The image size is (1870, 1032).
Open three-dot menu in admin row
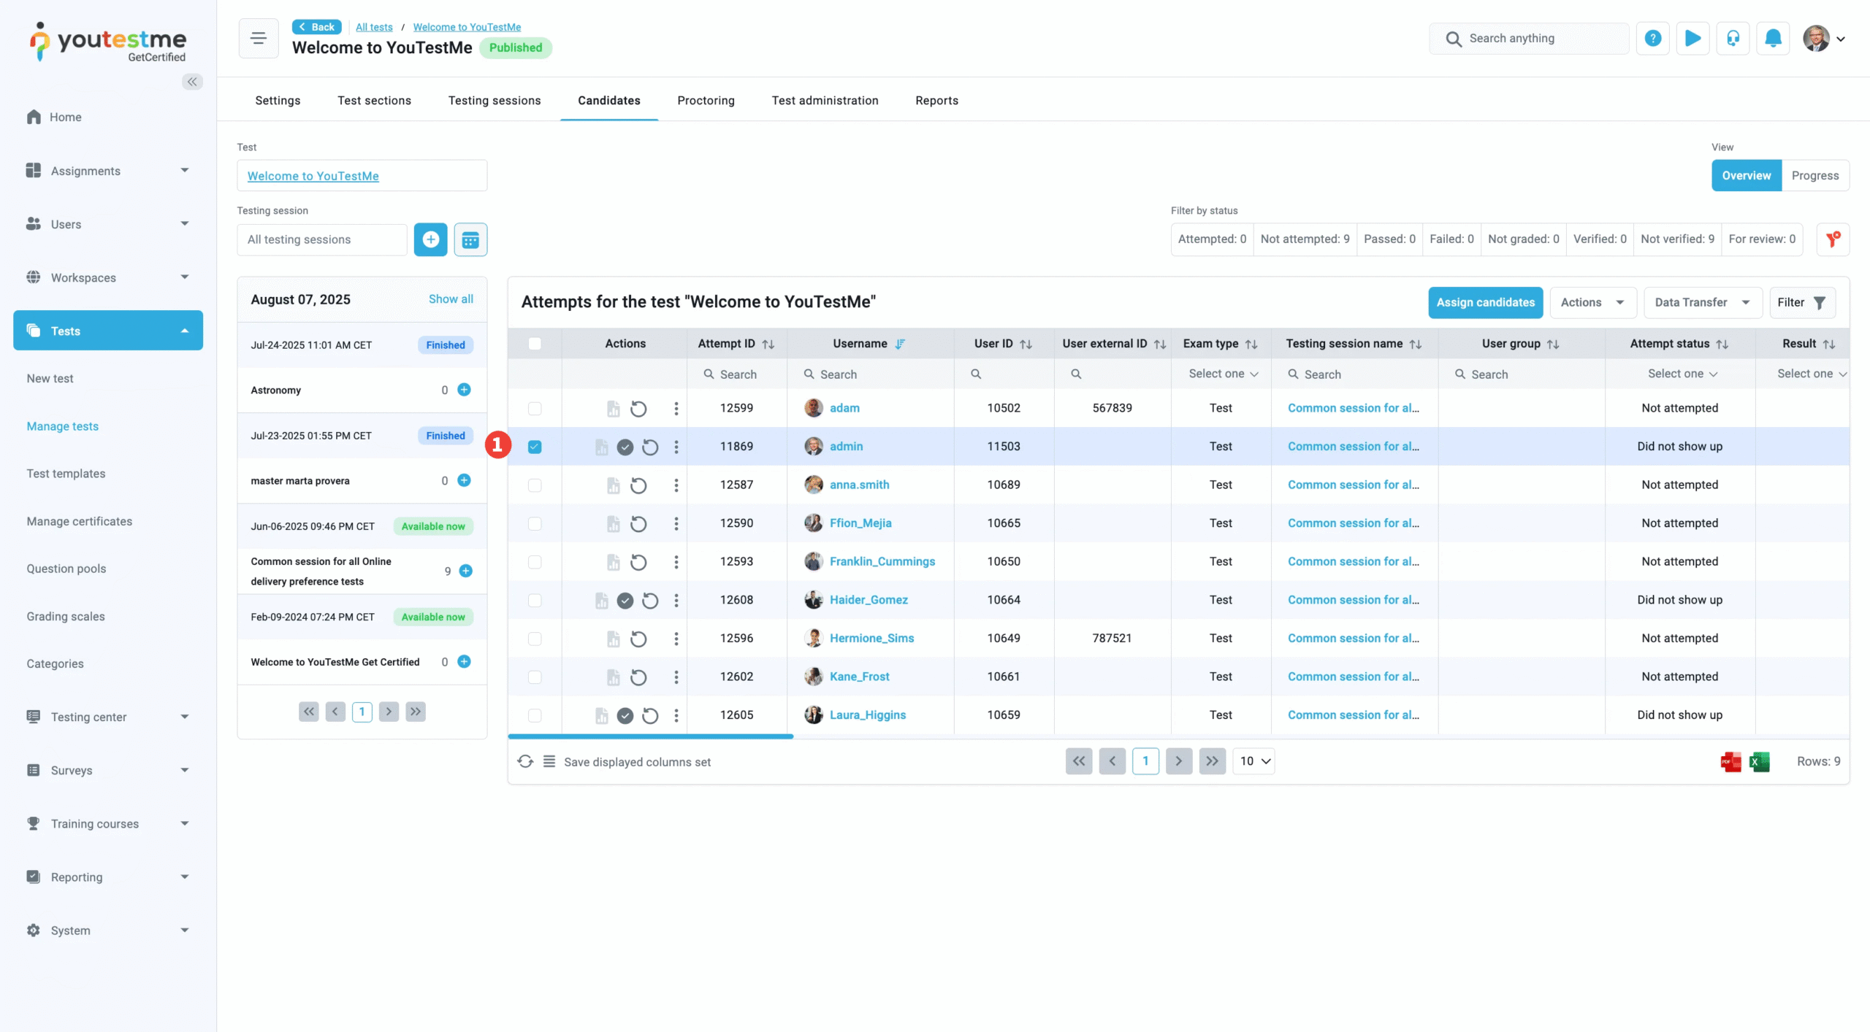676,447
